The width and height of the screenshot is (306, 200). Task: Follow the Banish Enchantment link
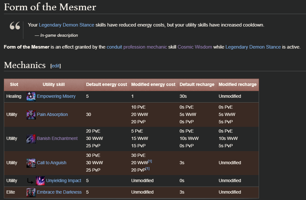tap(57, 138)
